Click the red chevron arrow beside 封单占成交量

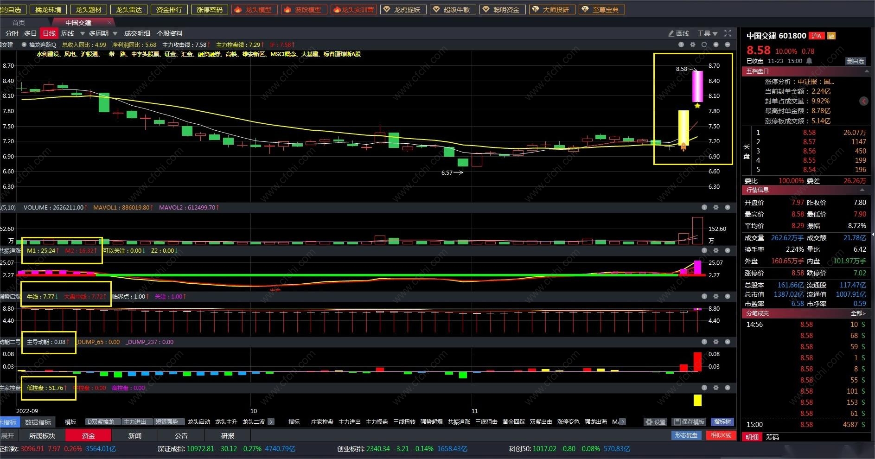coord(863,101)
